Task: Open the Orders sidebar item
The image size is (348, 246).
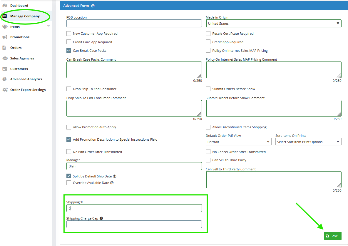Action: (16, 48)
